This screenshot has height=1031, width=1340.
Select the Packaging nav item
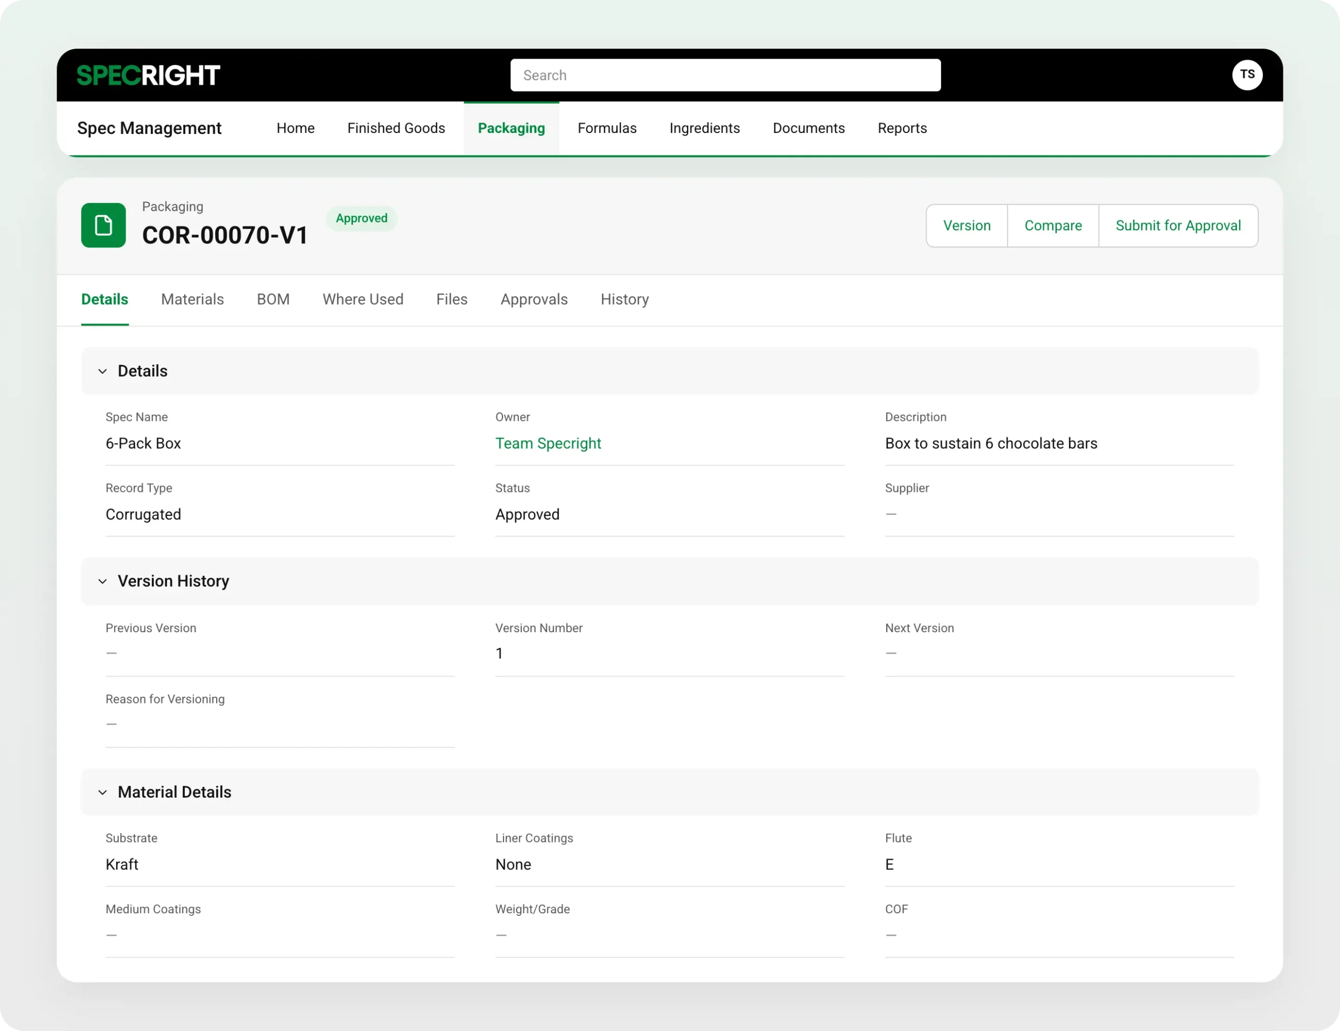coord(511,128)
